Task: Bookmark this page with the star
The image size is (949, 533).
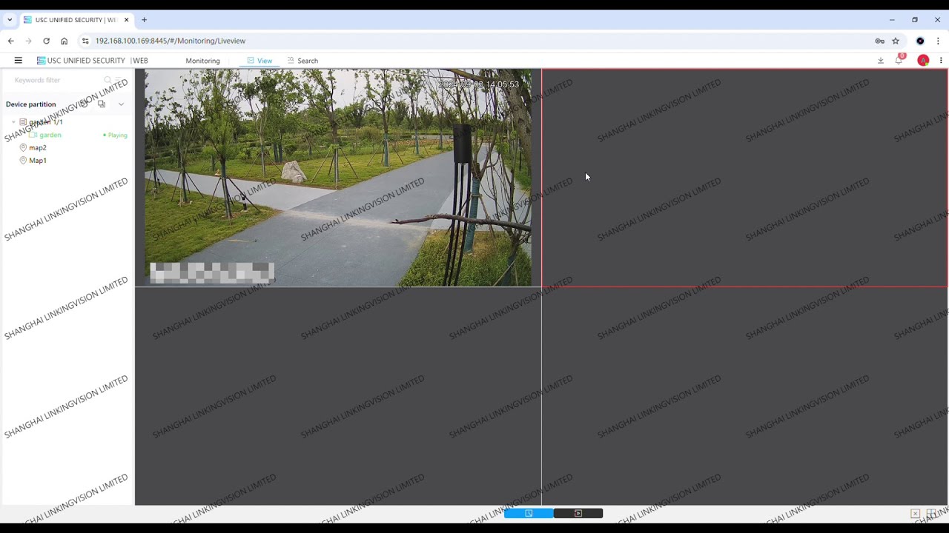Action: tap(896, 41)
